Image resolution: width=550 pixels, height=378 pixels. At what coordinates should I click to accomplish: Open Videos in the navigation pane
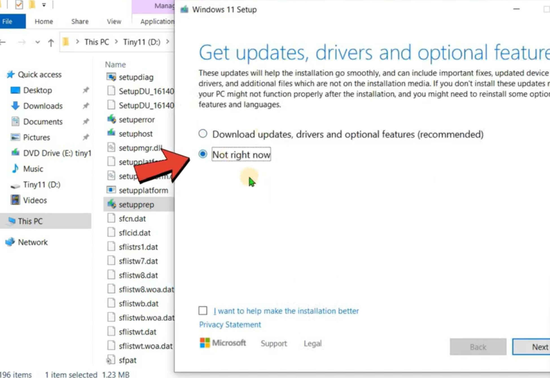(x=35, y=200)
